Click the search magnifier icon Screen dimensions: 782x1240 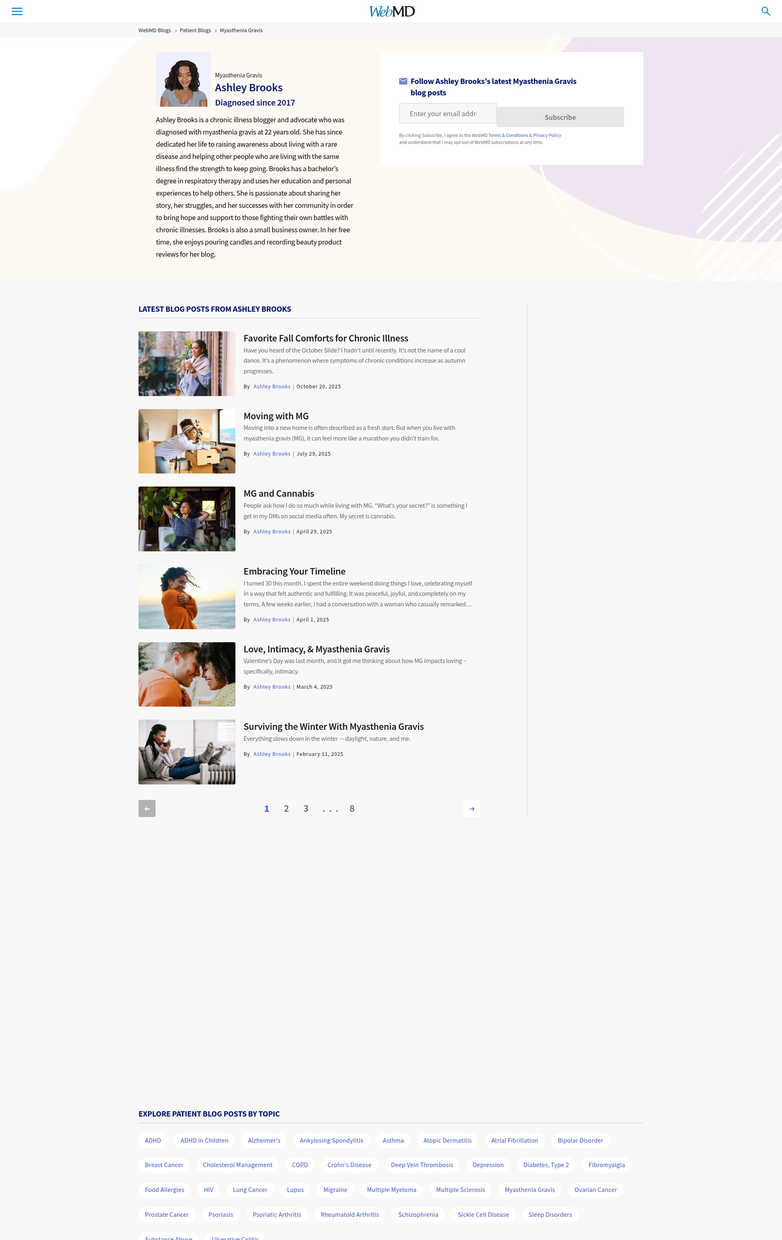766,11
